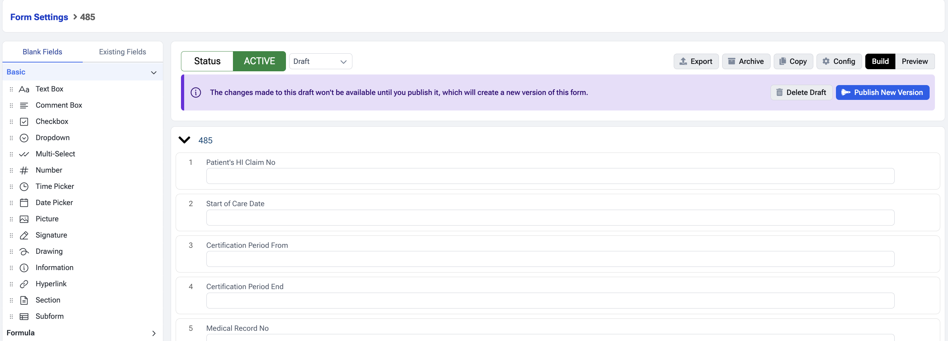Click the Hyperlink chain icon
This screenshot has height=341, width=948.
24,284
